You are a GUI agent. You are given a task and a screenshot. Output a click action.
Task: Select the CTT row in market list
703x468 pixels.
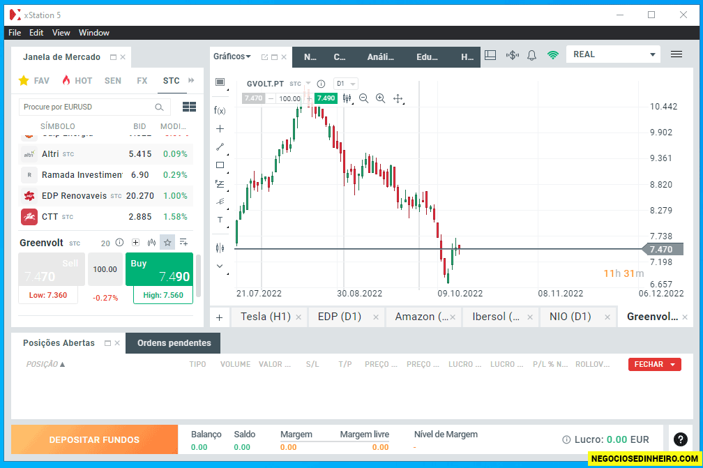coord(106,217)
